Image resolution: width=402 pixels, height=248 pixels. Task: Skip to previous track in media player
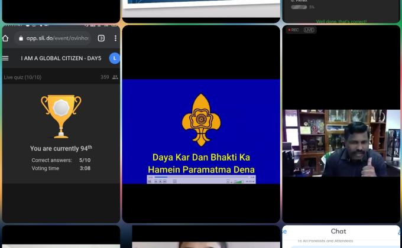tap(156, 181)
